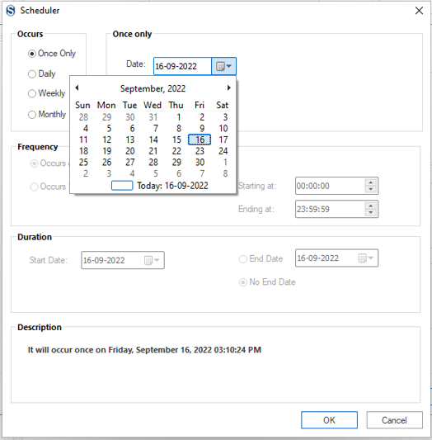The width and height of the screenshot is (432, 440).
Task: Pick September 23 in the calendar
Action: tap(200, 151)
